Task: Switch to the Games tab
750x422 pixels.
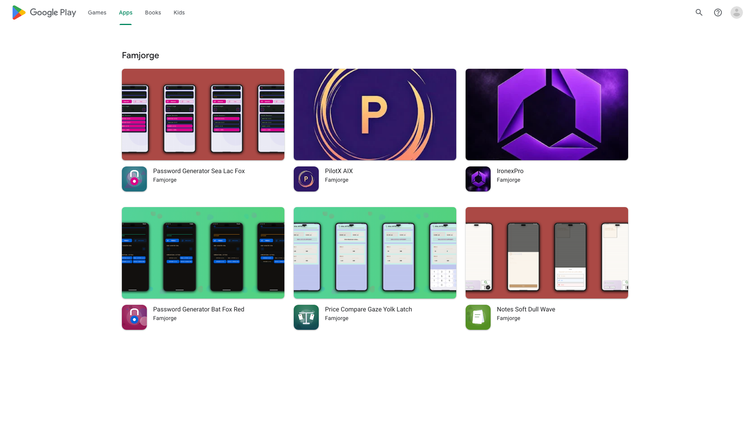Action: click(x=97, y=13)
